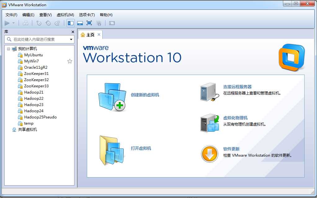Viewport: 317px width, 198px height.
Task: Select the MyUbuntu virtual machine
Action: (x=33, y=55)
